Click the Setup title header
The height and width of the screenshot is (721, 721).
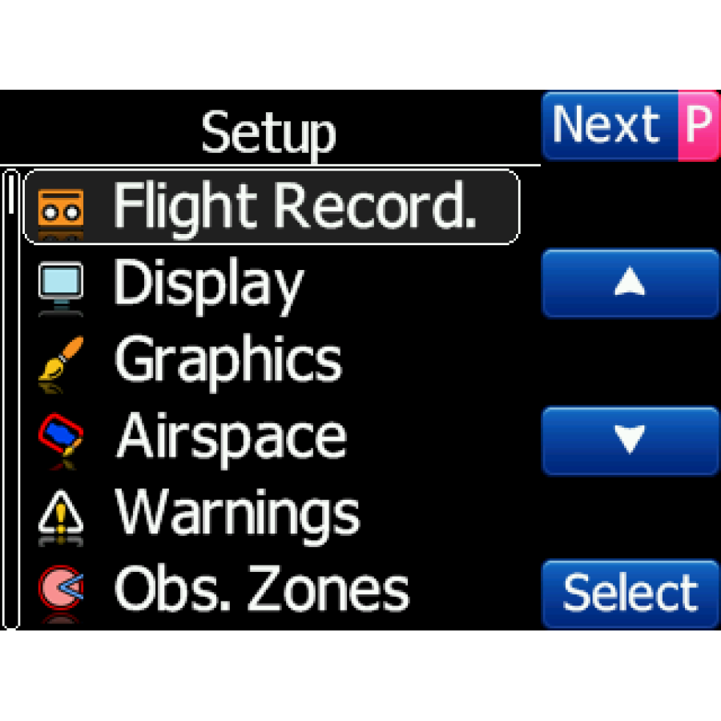[269, 133]
